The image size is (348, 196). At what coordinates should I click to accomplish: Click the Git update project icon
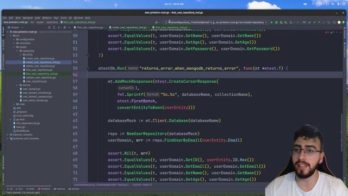[309, 22]
